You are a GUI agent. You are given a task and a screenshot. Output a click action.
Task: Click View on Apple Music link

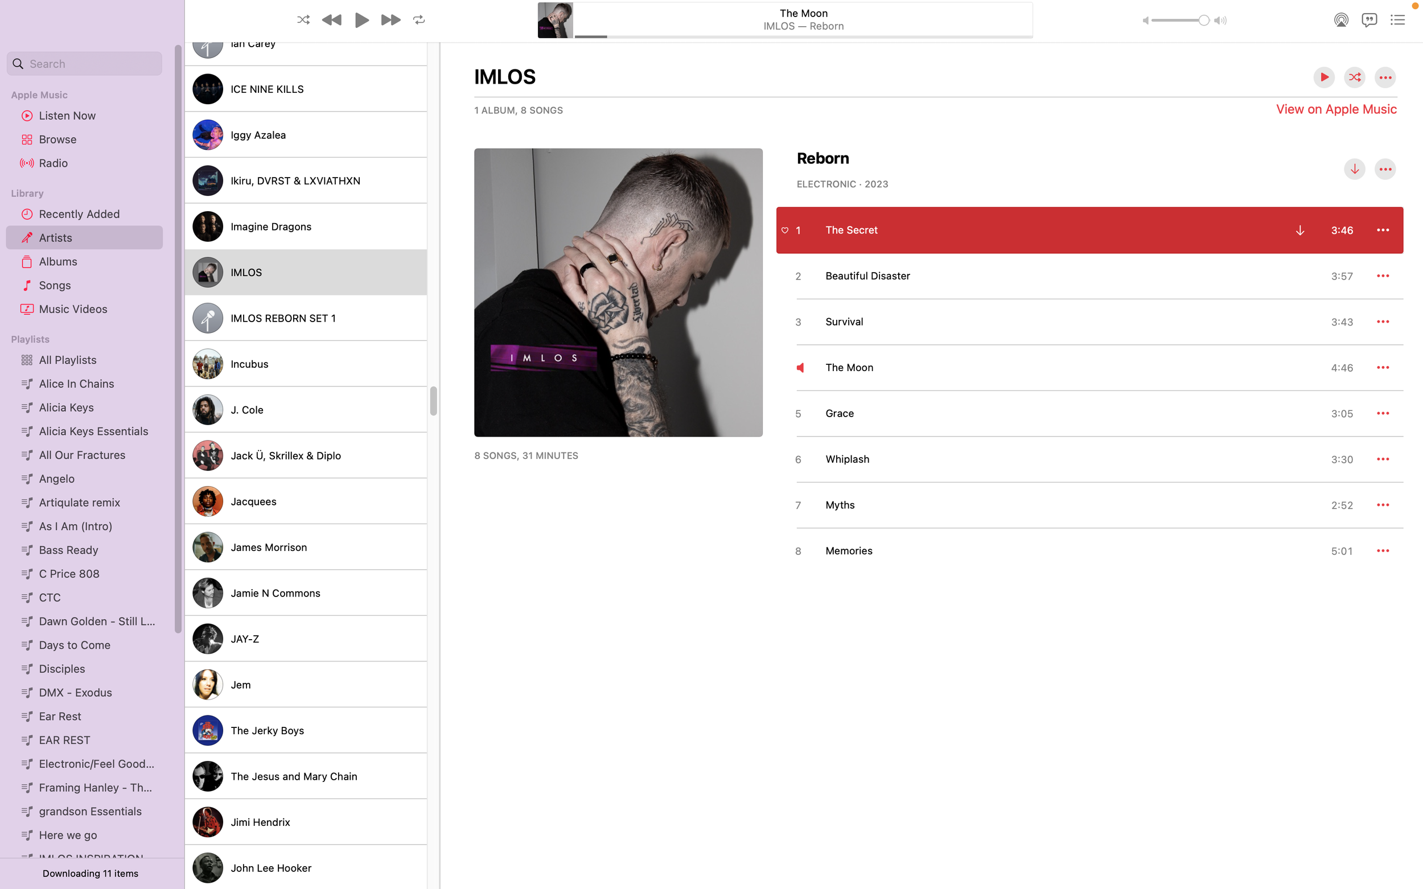(1336, 109)
